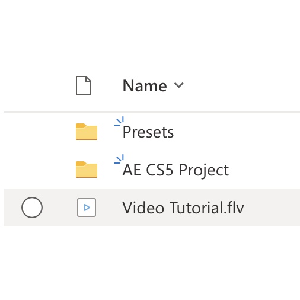Toggle the selection circle for Video Tutorial.flv
Image resolution: width=300 pixels, height=300 pixels.
tap(32, 208)
